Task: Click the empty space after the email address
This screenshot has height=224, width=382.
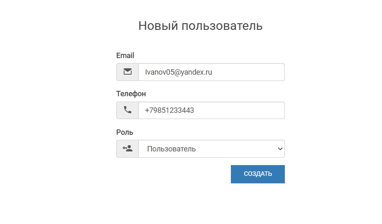Action: click(x=249, y=72)
